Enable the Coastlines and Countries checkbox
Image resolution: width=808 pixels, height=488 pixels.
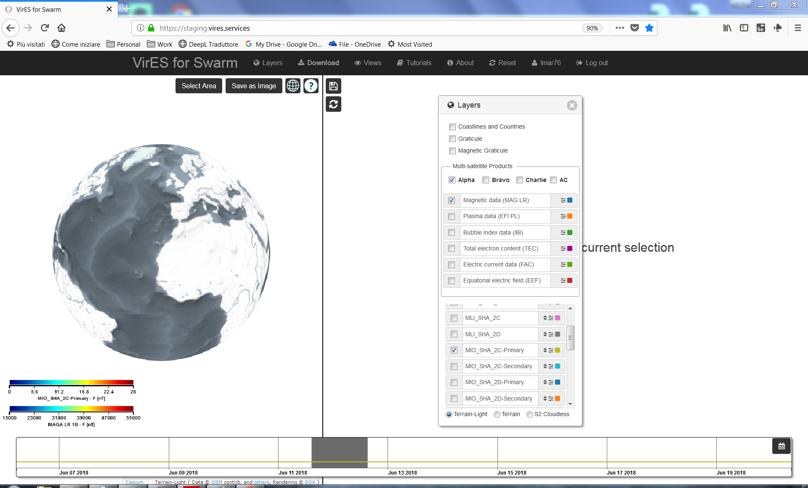(x=452, y=127)
